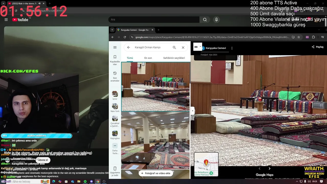Show hidden tray icons chevron

(x=297, y=181)
